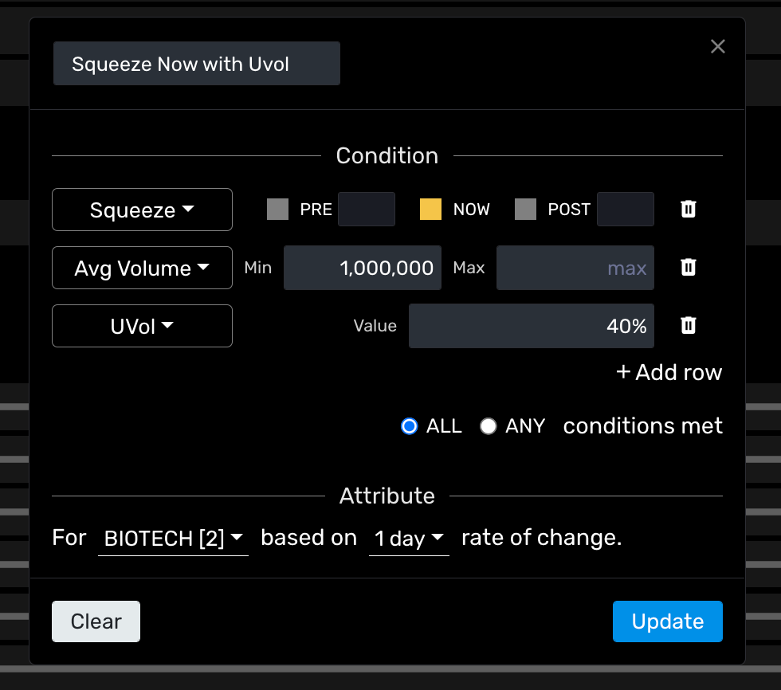781x690 pixels.
Task: Click the UVol Value percentage field
Action: click(531, 326)
